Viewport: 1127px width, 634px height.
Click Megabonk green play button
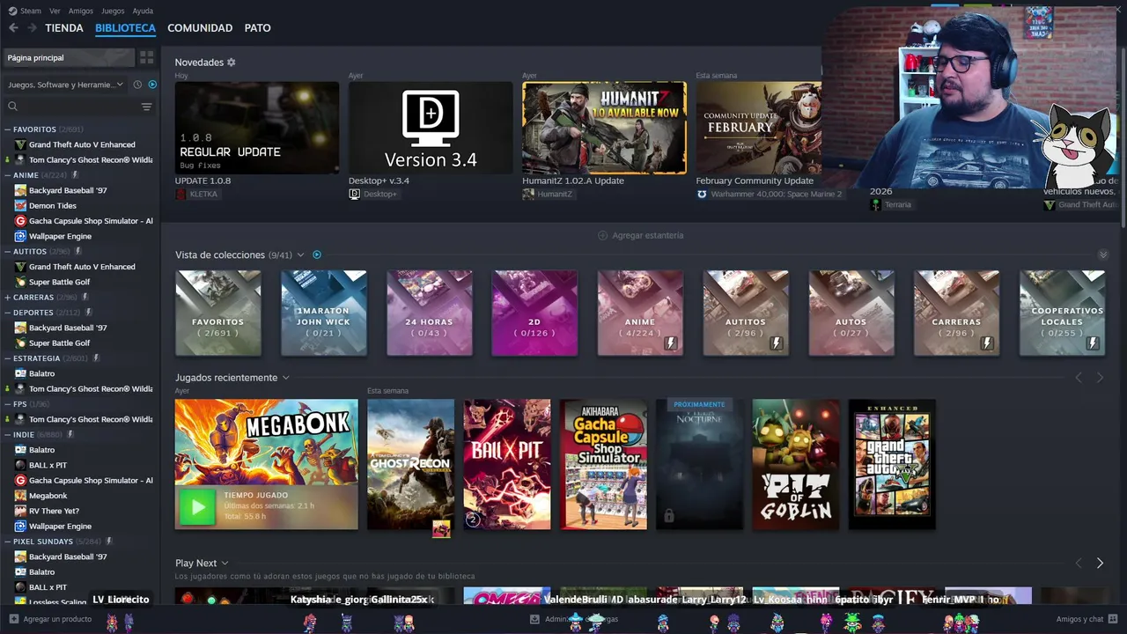[x=197, y=507]
